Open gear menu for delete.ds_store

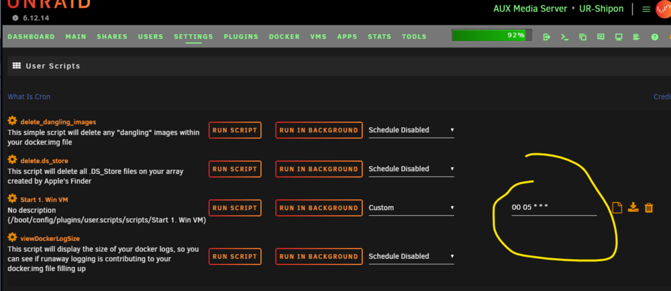pos(12,160)
